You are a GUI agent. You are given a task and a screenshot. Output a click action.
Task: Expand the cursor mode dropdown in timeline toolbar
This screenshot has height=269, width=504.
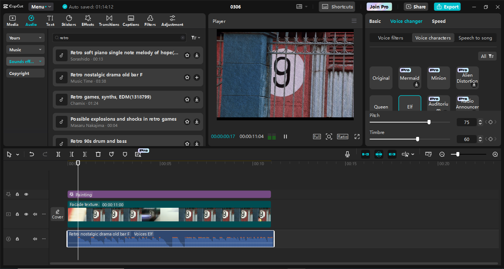point(17,154)
